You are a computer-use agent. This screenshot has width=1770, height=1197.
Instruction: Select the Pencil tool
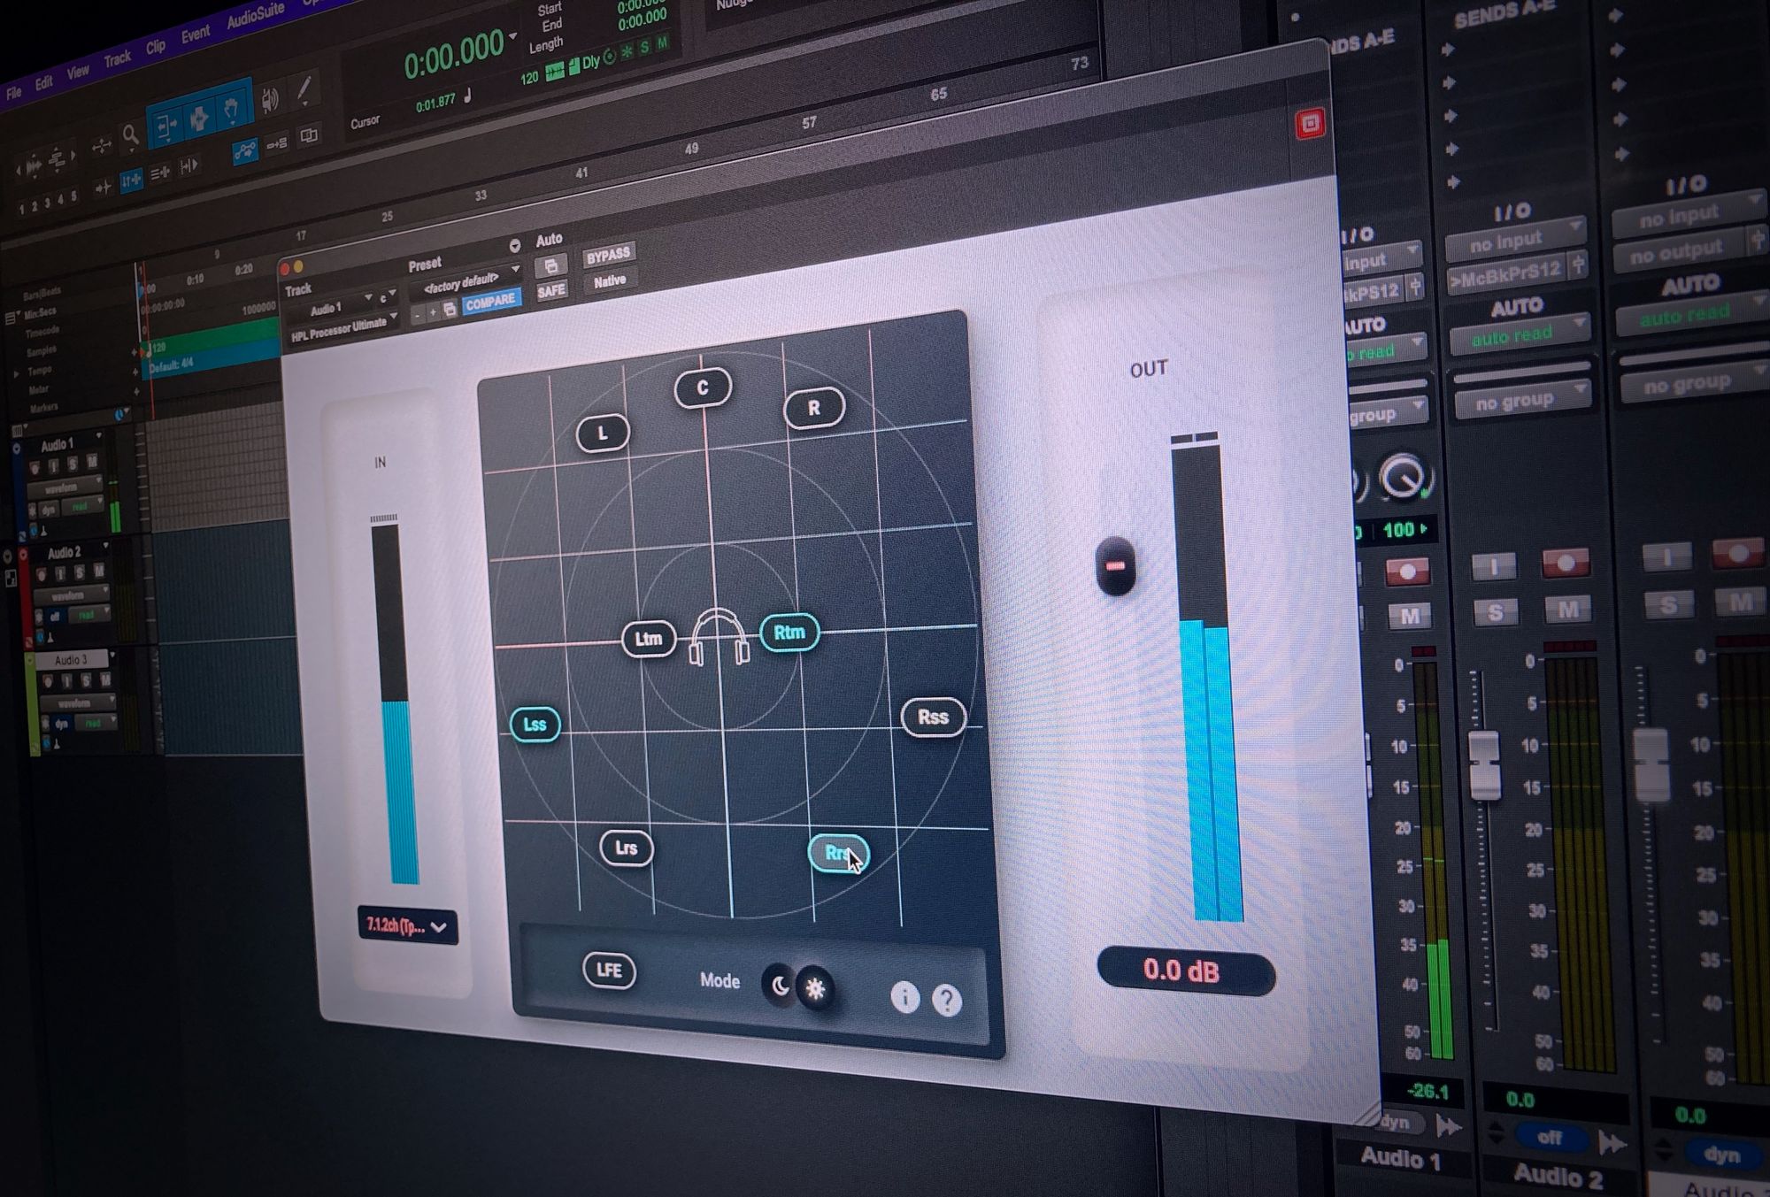[304, 89]
